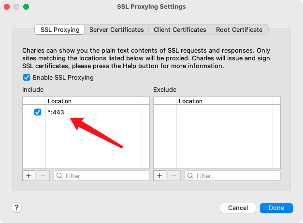Open the Root Certificate tab
Viewport: 303px width, 223px height.
(x=239, y=29)
